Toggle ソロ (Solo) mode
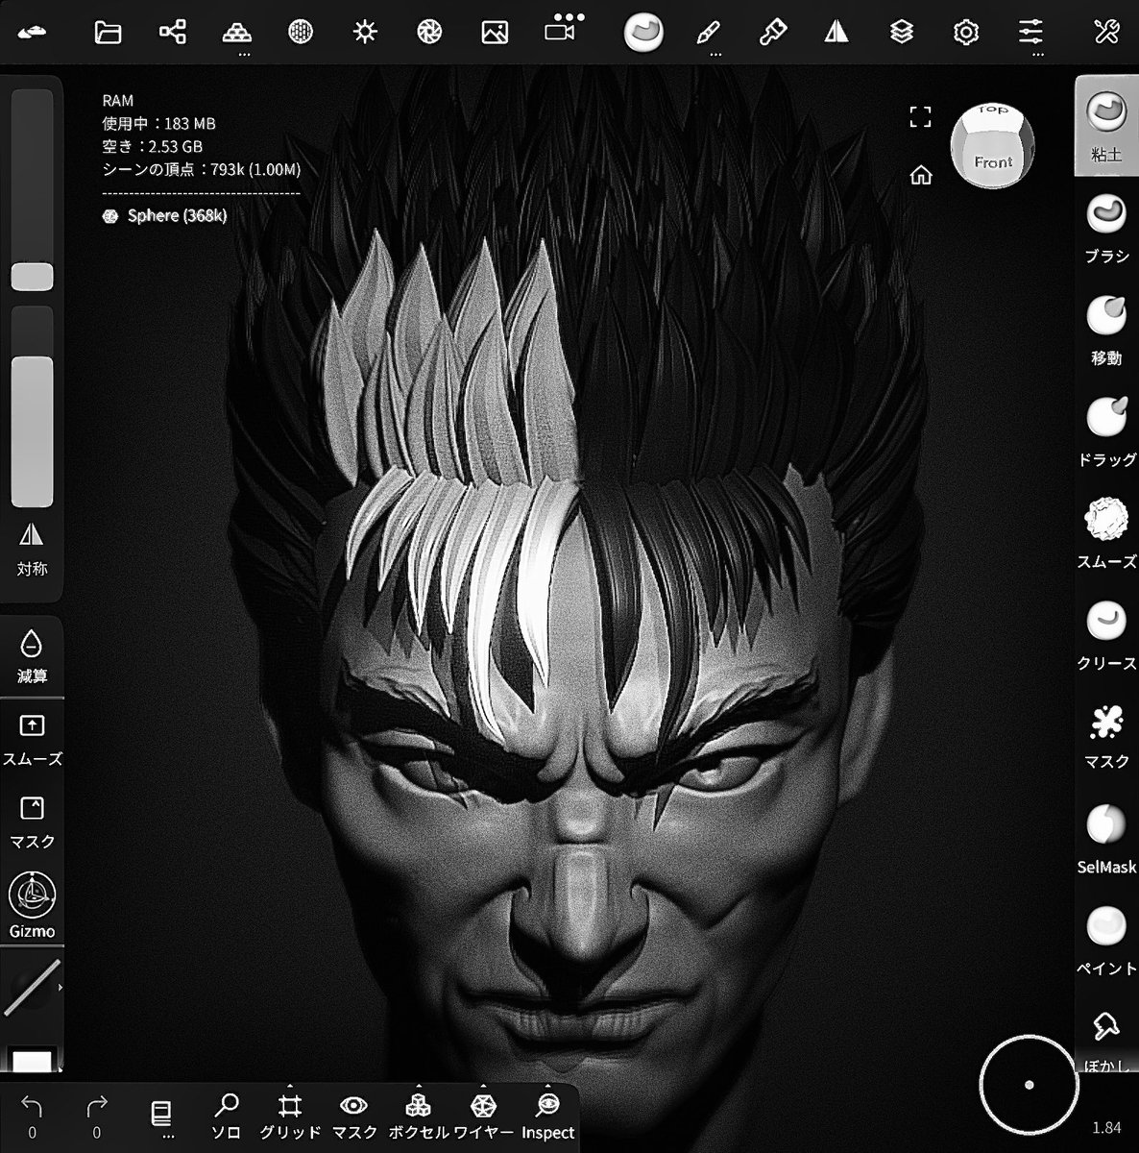 click(226, 1116)
